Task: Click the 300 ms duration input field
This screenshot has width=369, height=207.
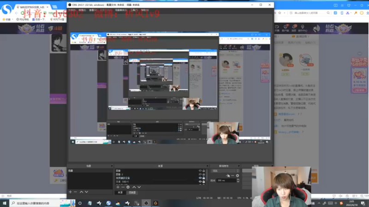Action: [226, 180]
